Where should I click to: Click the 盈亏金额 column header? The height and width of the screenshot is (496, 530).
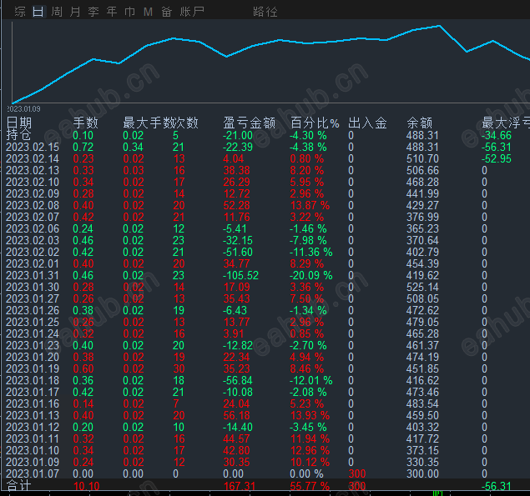(x=250, y=123)
